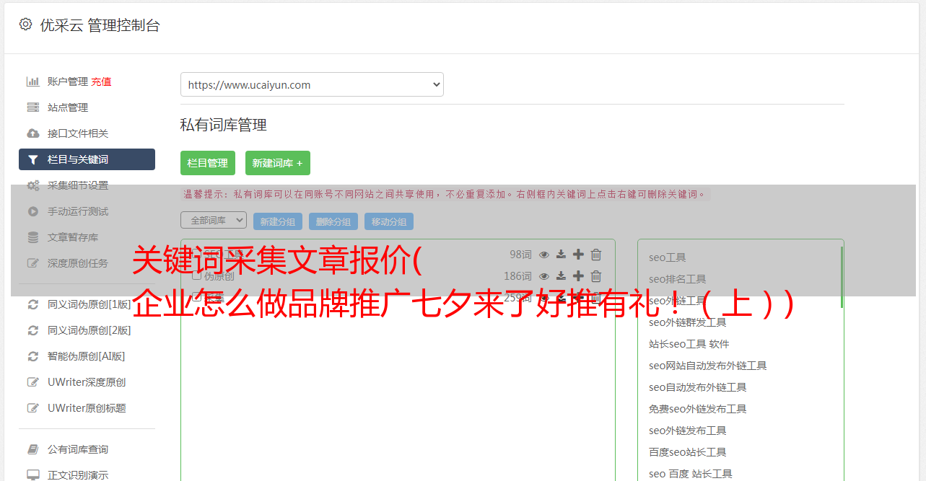View the 186词 library via its eye icon
The image size is (926, 481).
[544, 276]
